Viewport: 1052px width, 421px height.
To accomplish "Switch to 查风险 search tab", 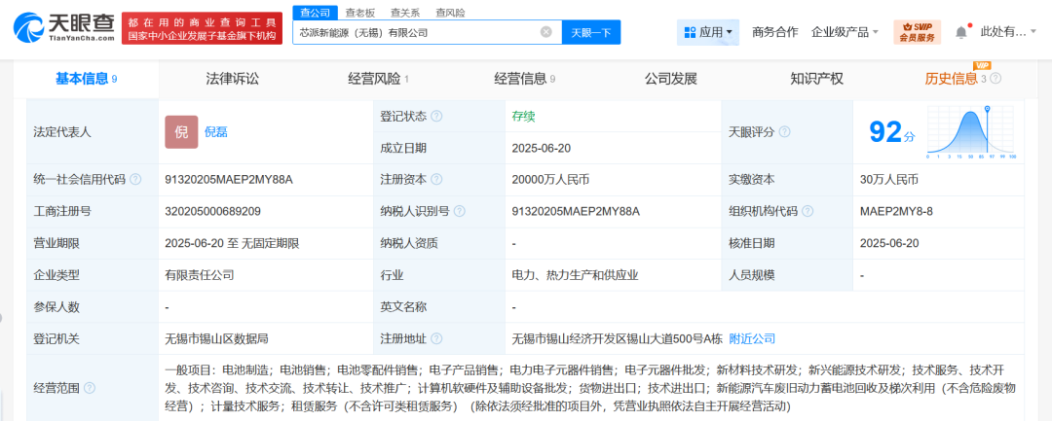I will (x=450, y=13).
